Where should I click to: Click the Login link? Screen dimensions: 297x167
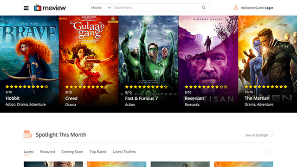[269, 8]
